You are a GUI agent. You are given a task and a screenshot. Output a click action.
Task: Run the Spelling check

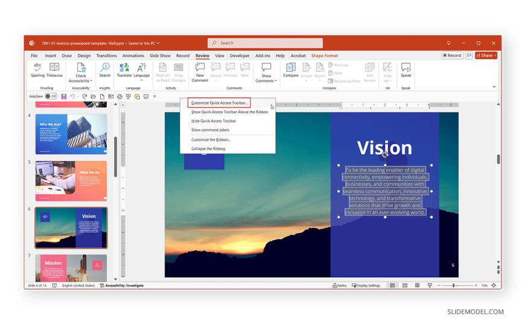pyautogui.click(x=37, y=70)
